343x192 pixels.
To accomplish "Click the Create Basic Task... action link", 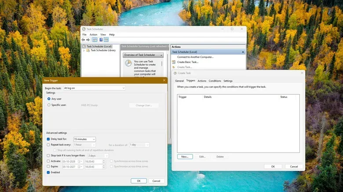I will point(188,62).
